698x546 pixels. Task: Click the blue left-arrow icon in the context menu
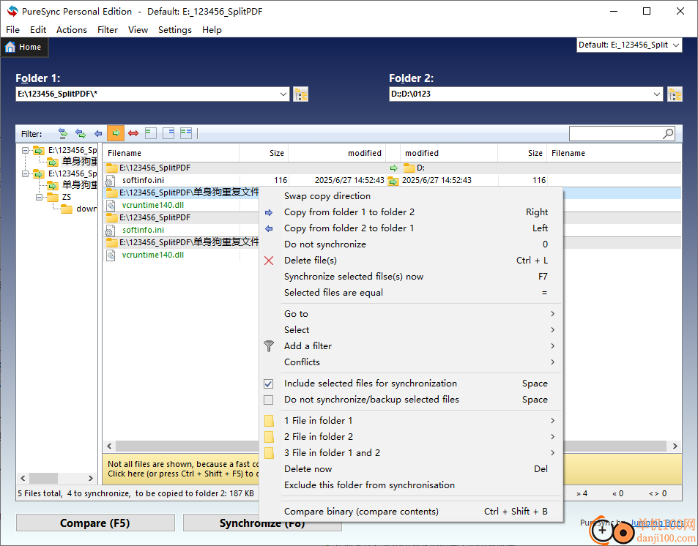[269, 229]
